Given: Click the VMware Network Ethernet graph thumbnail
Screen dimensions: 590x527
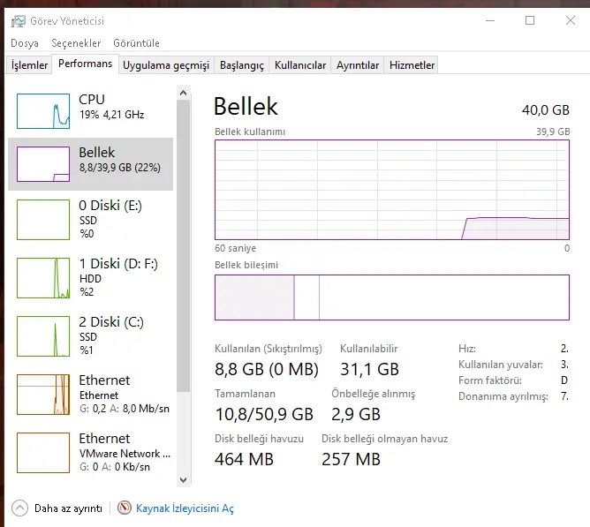Looking at the screenshot, I should [x=43, y=453].
